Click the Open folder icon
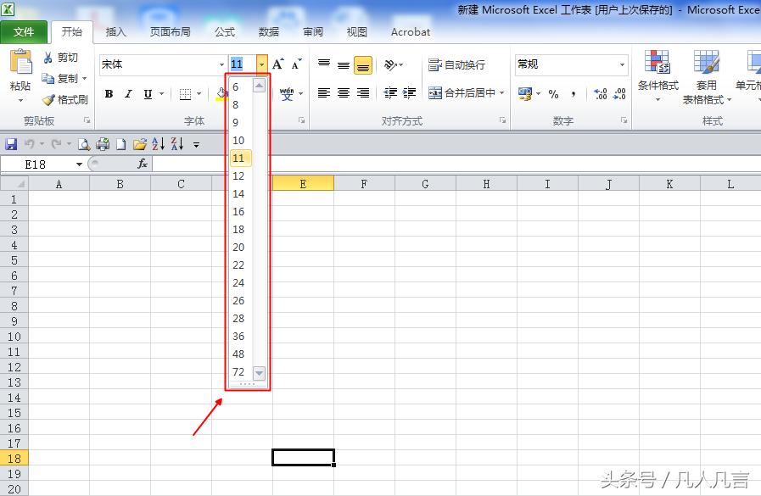This screenshot has height=496, width=761. [140, 144]
